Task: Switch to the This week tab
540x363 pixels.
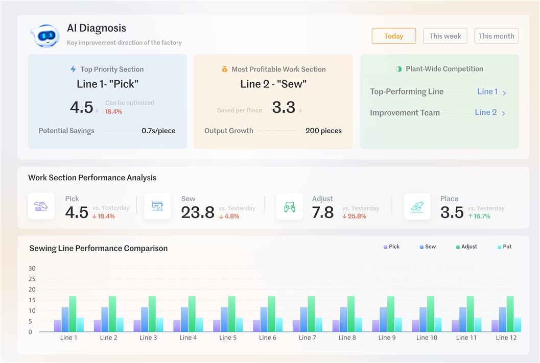Action: click(x=444, y=36)
